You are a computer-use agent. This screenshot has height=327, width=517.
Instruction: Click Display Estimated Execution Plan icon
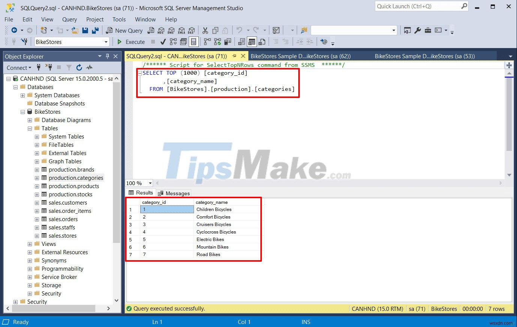(x=173, y=42)
